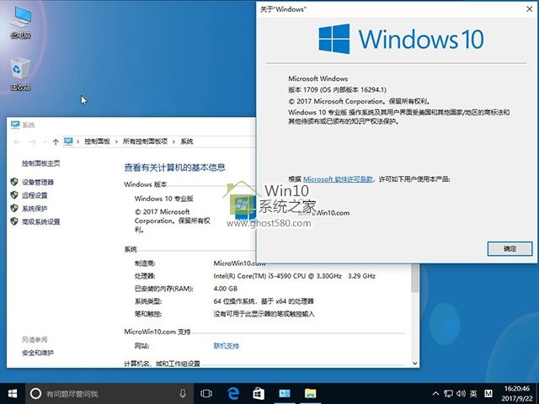Click the forward arrow in System window
Viewport: 539px width, 404px height.
pos(33,142)
